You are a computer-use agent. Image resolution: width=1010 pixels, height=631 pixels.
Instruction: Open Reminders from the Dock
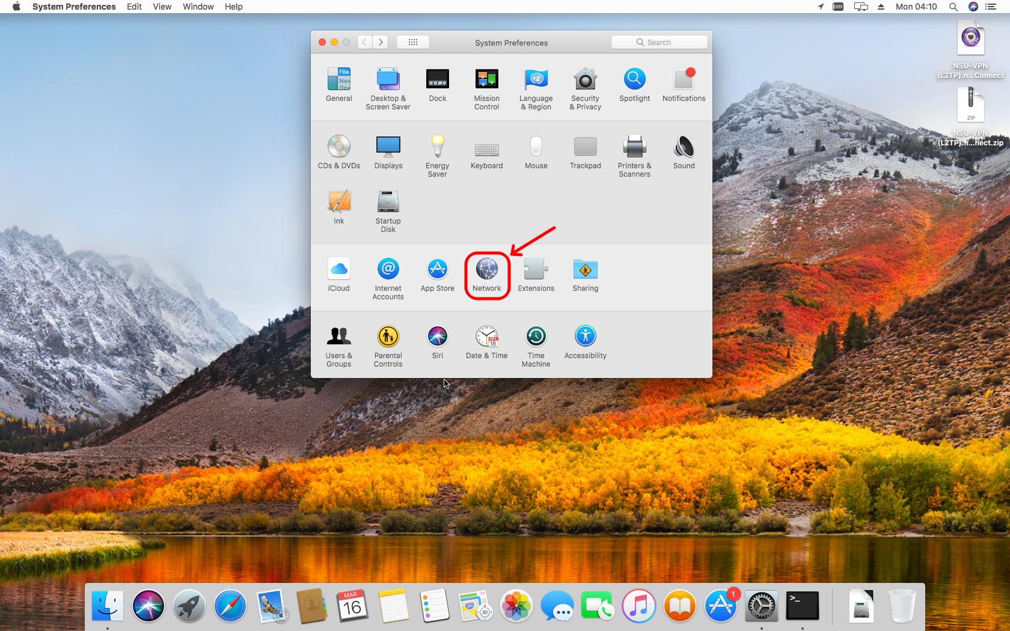434,606
